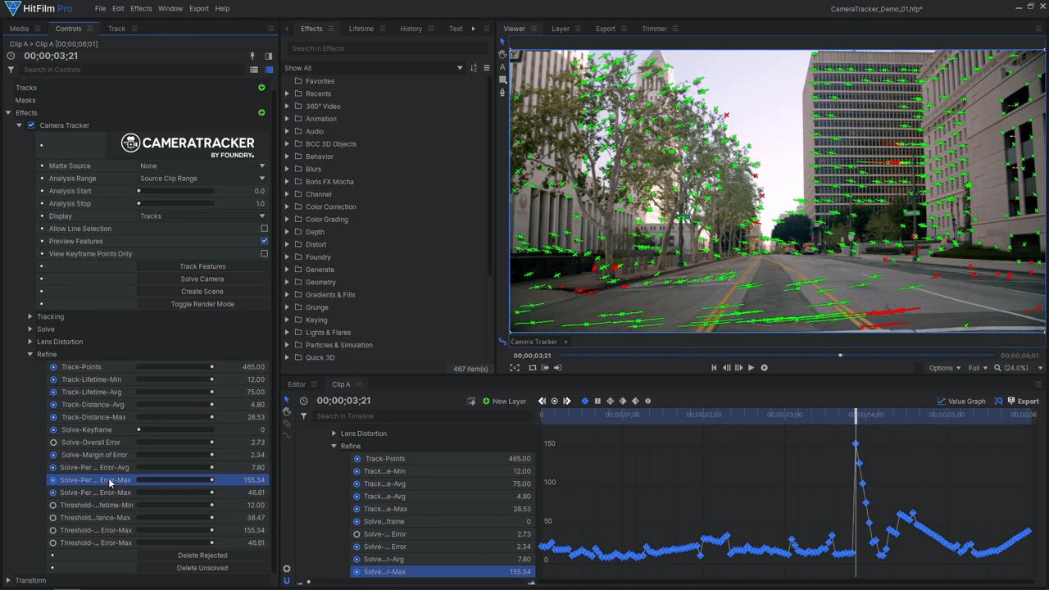Click the clock icon next to the timecode
Viewport: 1049px width, 590px height.
pyautogui.click(x=303, y=401)
